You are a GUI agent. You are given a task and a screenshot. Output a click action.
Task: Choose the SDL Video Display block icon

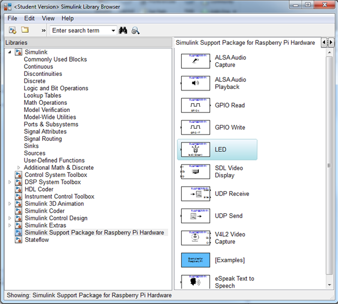tap(195, 172)
